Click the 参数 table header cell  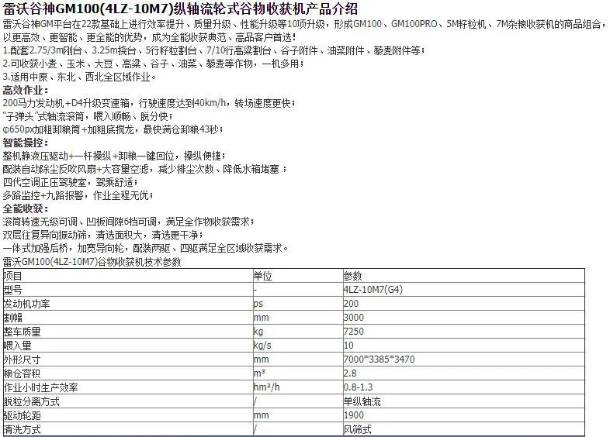point(464,276)
